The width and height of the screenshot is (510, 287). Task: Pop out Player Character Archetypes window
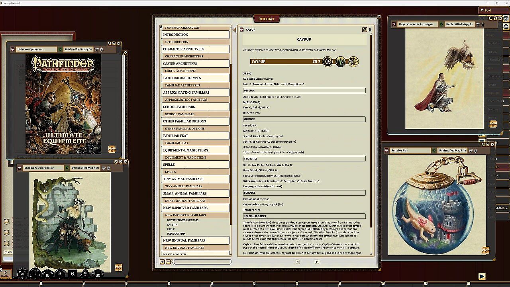[x=490, y=18]
